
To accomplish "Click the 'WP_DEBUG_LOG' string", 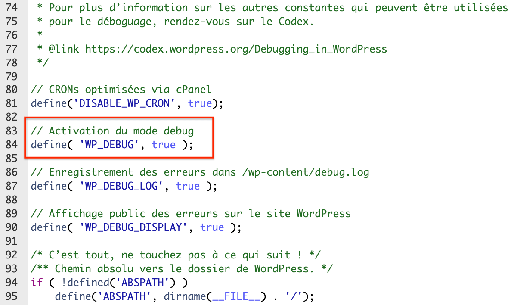I will click(x=123, y=186).
